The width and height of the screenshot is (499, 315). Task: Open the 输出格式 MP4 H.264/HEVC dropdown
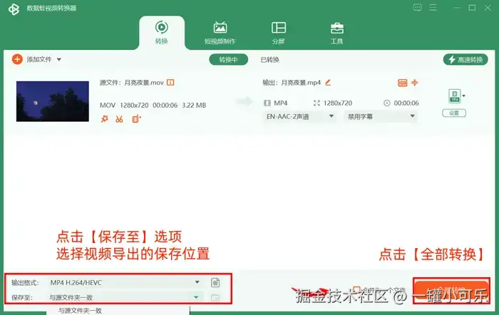125,282
